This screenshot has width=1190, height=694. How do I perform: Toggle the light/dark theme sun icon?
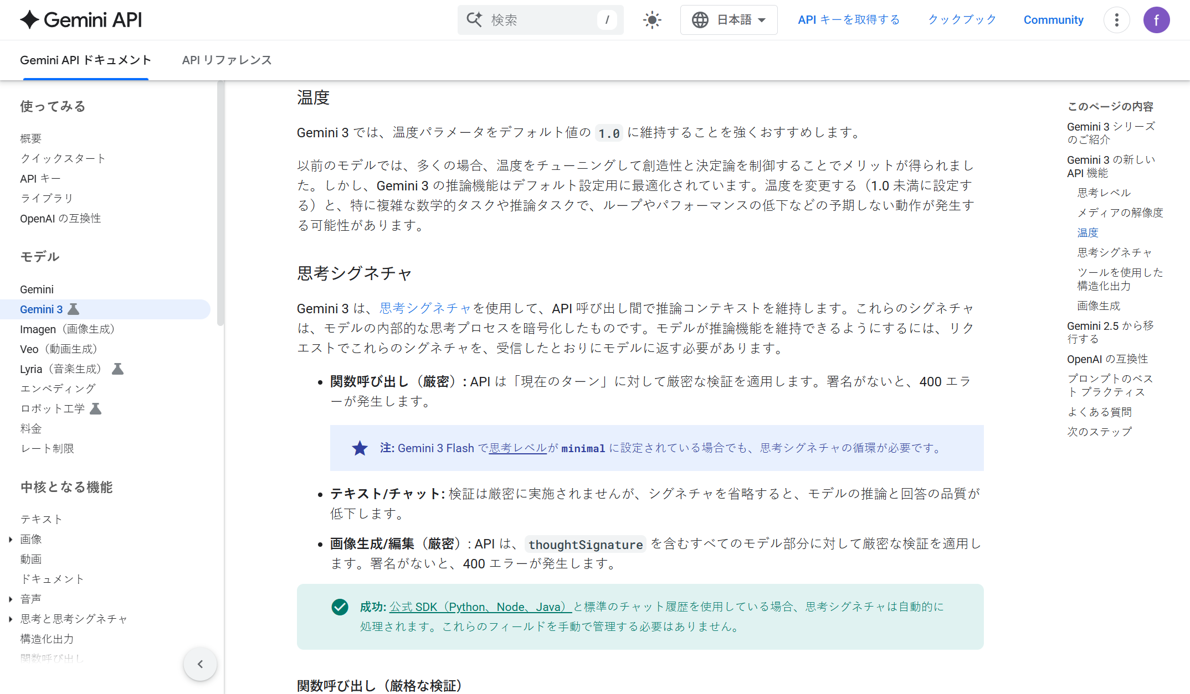tap(652, 20)
